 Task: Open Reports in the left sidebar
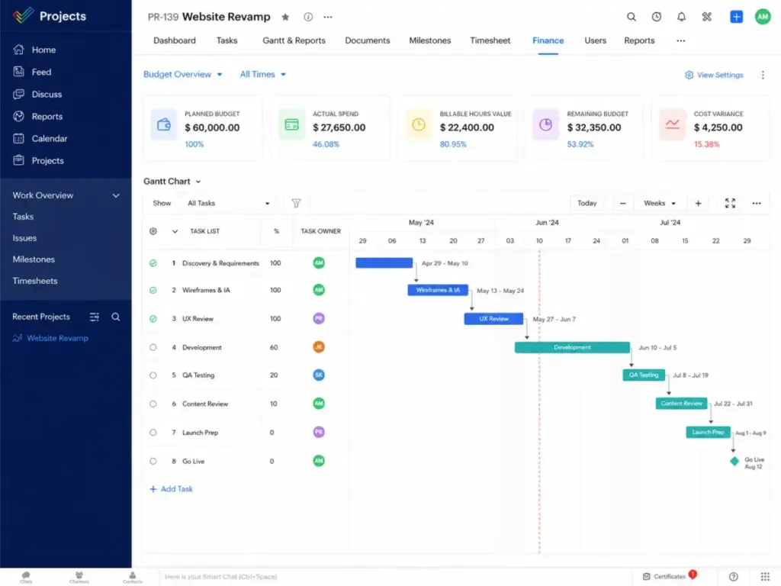click(x=38, y=116)
